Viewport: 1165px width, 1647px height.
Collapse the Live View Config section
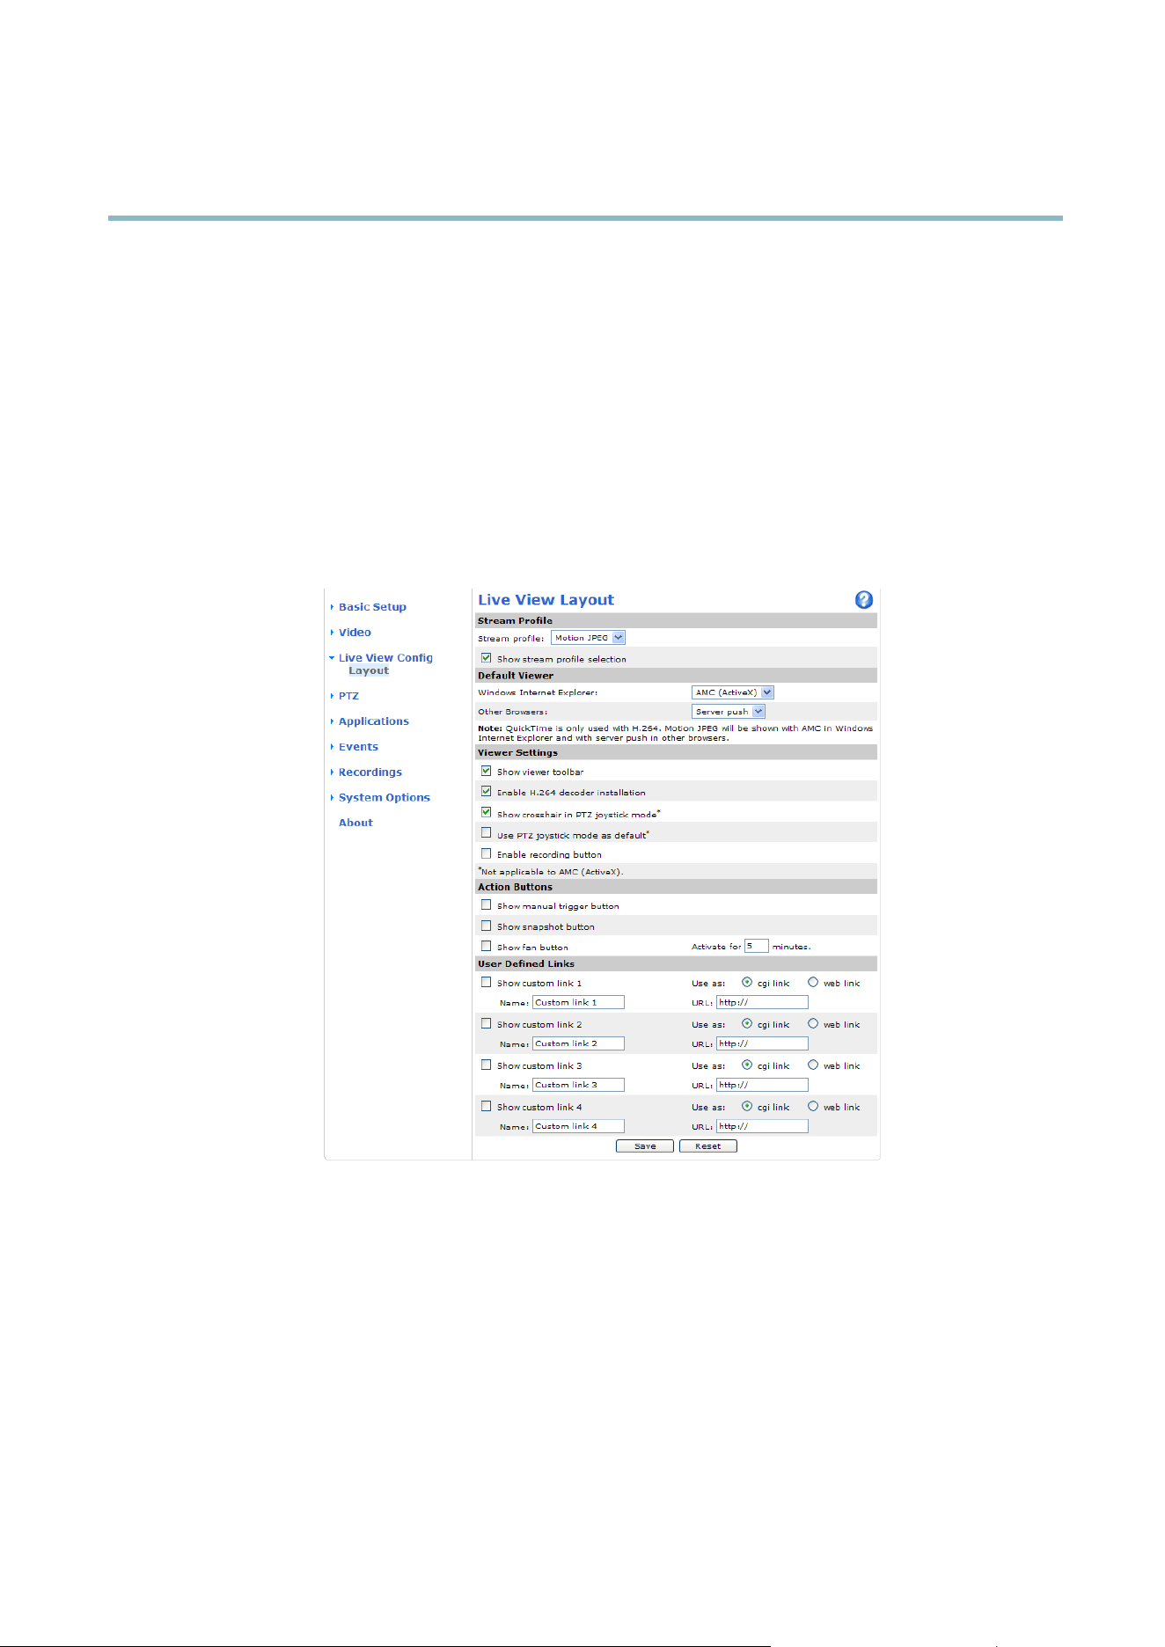[x=385, y=658]
